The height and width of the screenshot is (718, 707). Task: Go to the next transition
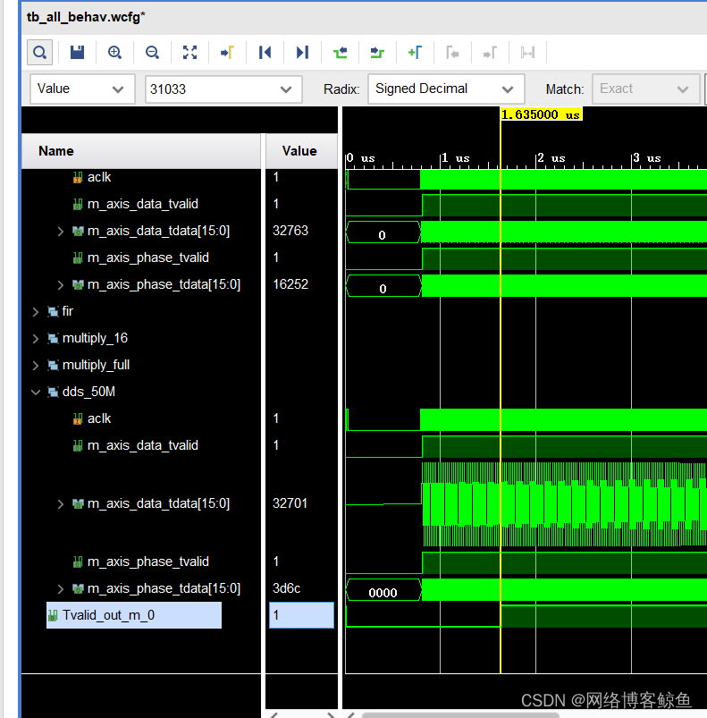(x=377, y=53)
